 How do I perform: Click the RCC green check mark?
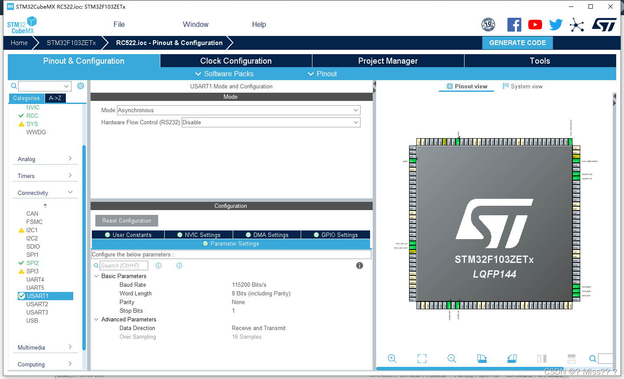21,116
